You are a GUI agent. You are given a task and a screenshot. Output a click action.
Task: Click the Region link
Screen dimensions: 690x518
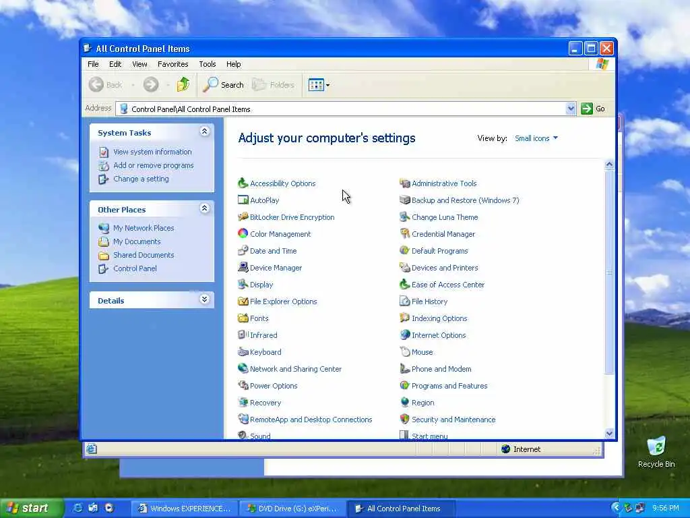[x=422, y=403]
